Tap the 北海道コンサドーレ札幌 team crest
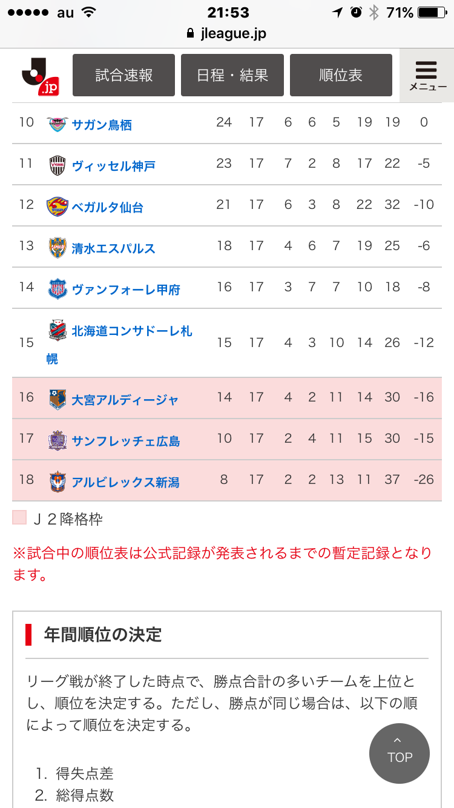 click(x=58, y=331)
